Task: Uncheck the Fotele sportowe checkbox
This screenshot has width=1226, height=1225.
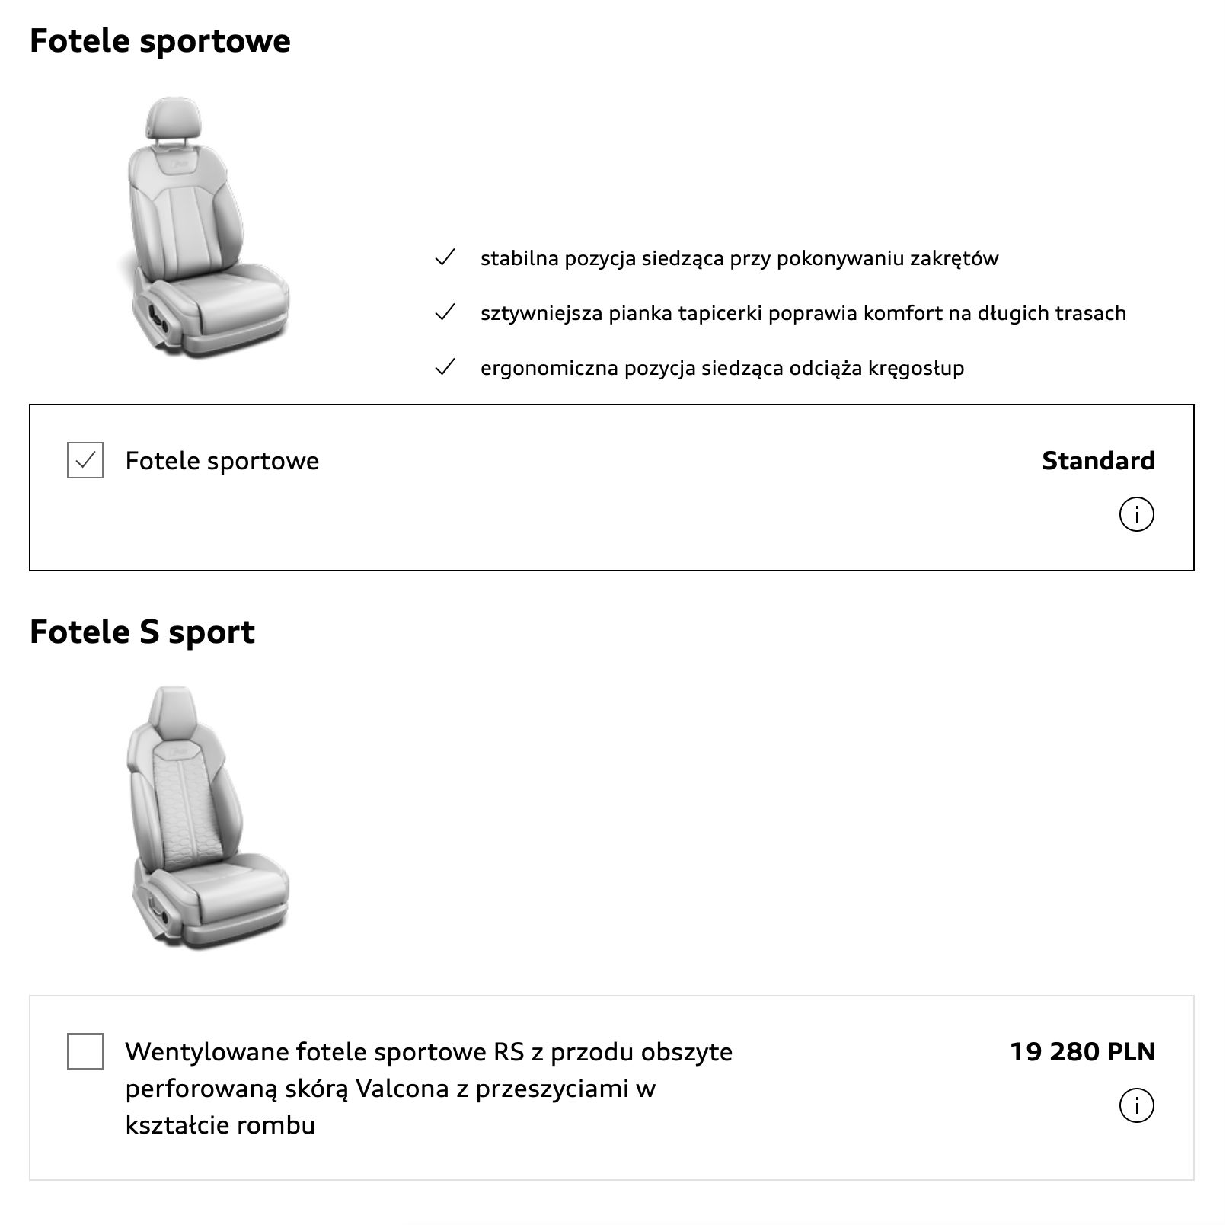Action: pyautogui.click(x=85, y=460)
